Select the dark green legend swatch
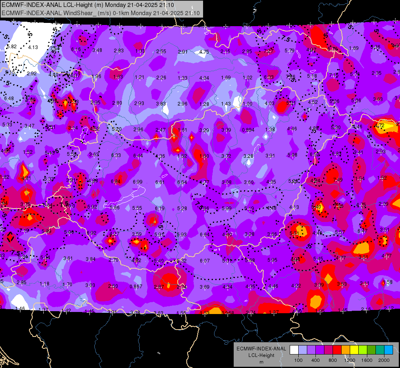The image size is (400, 368). [371, 350]
